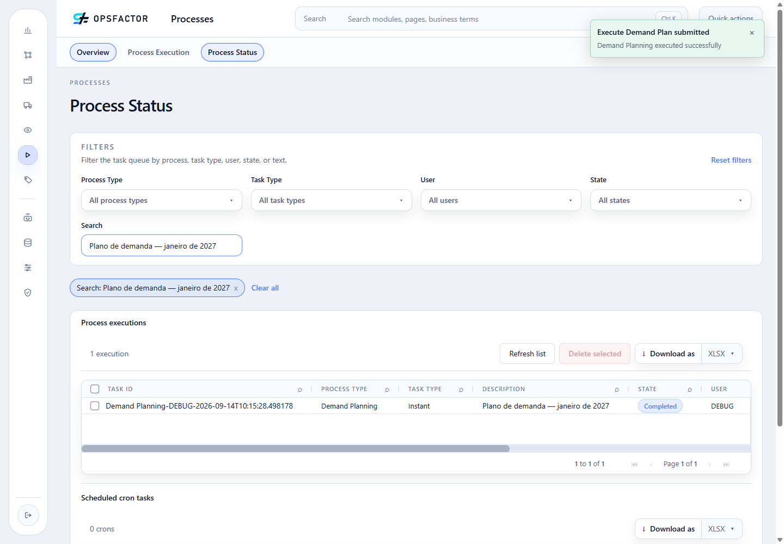Click Download as for scheduled cron tasks

pos(669,529)
